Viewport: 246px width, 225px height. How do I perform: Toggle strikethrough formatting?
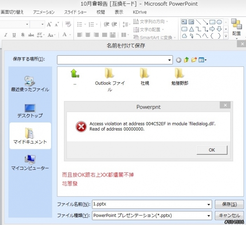tap(31, 35)
